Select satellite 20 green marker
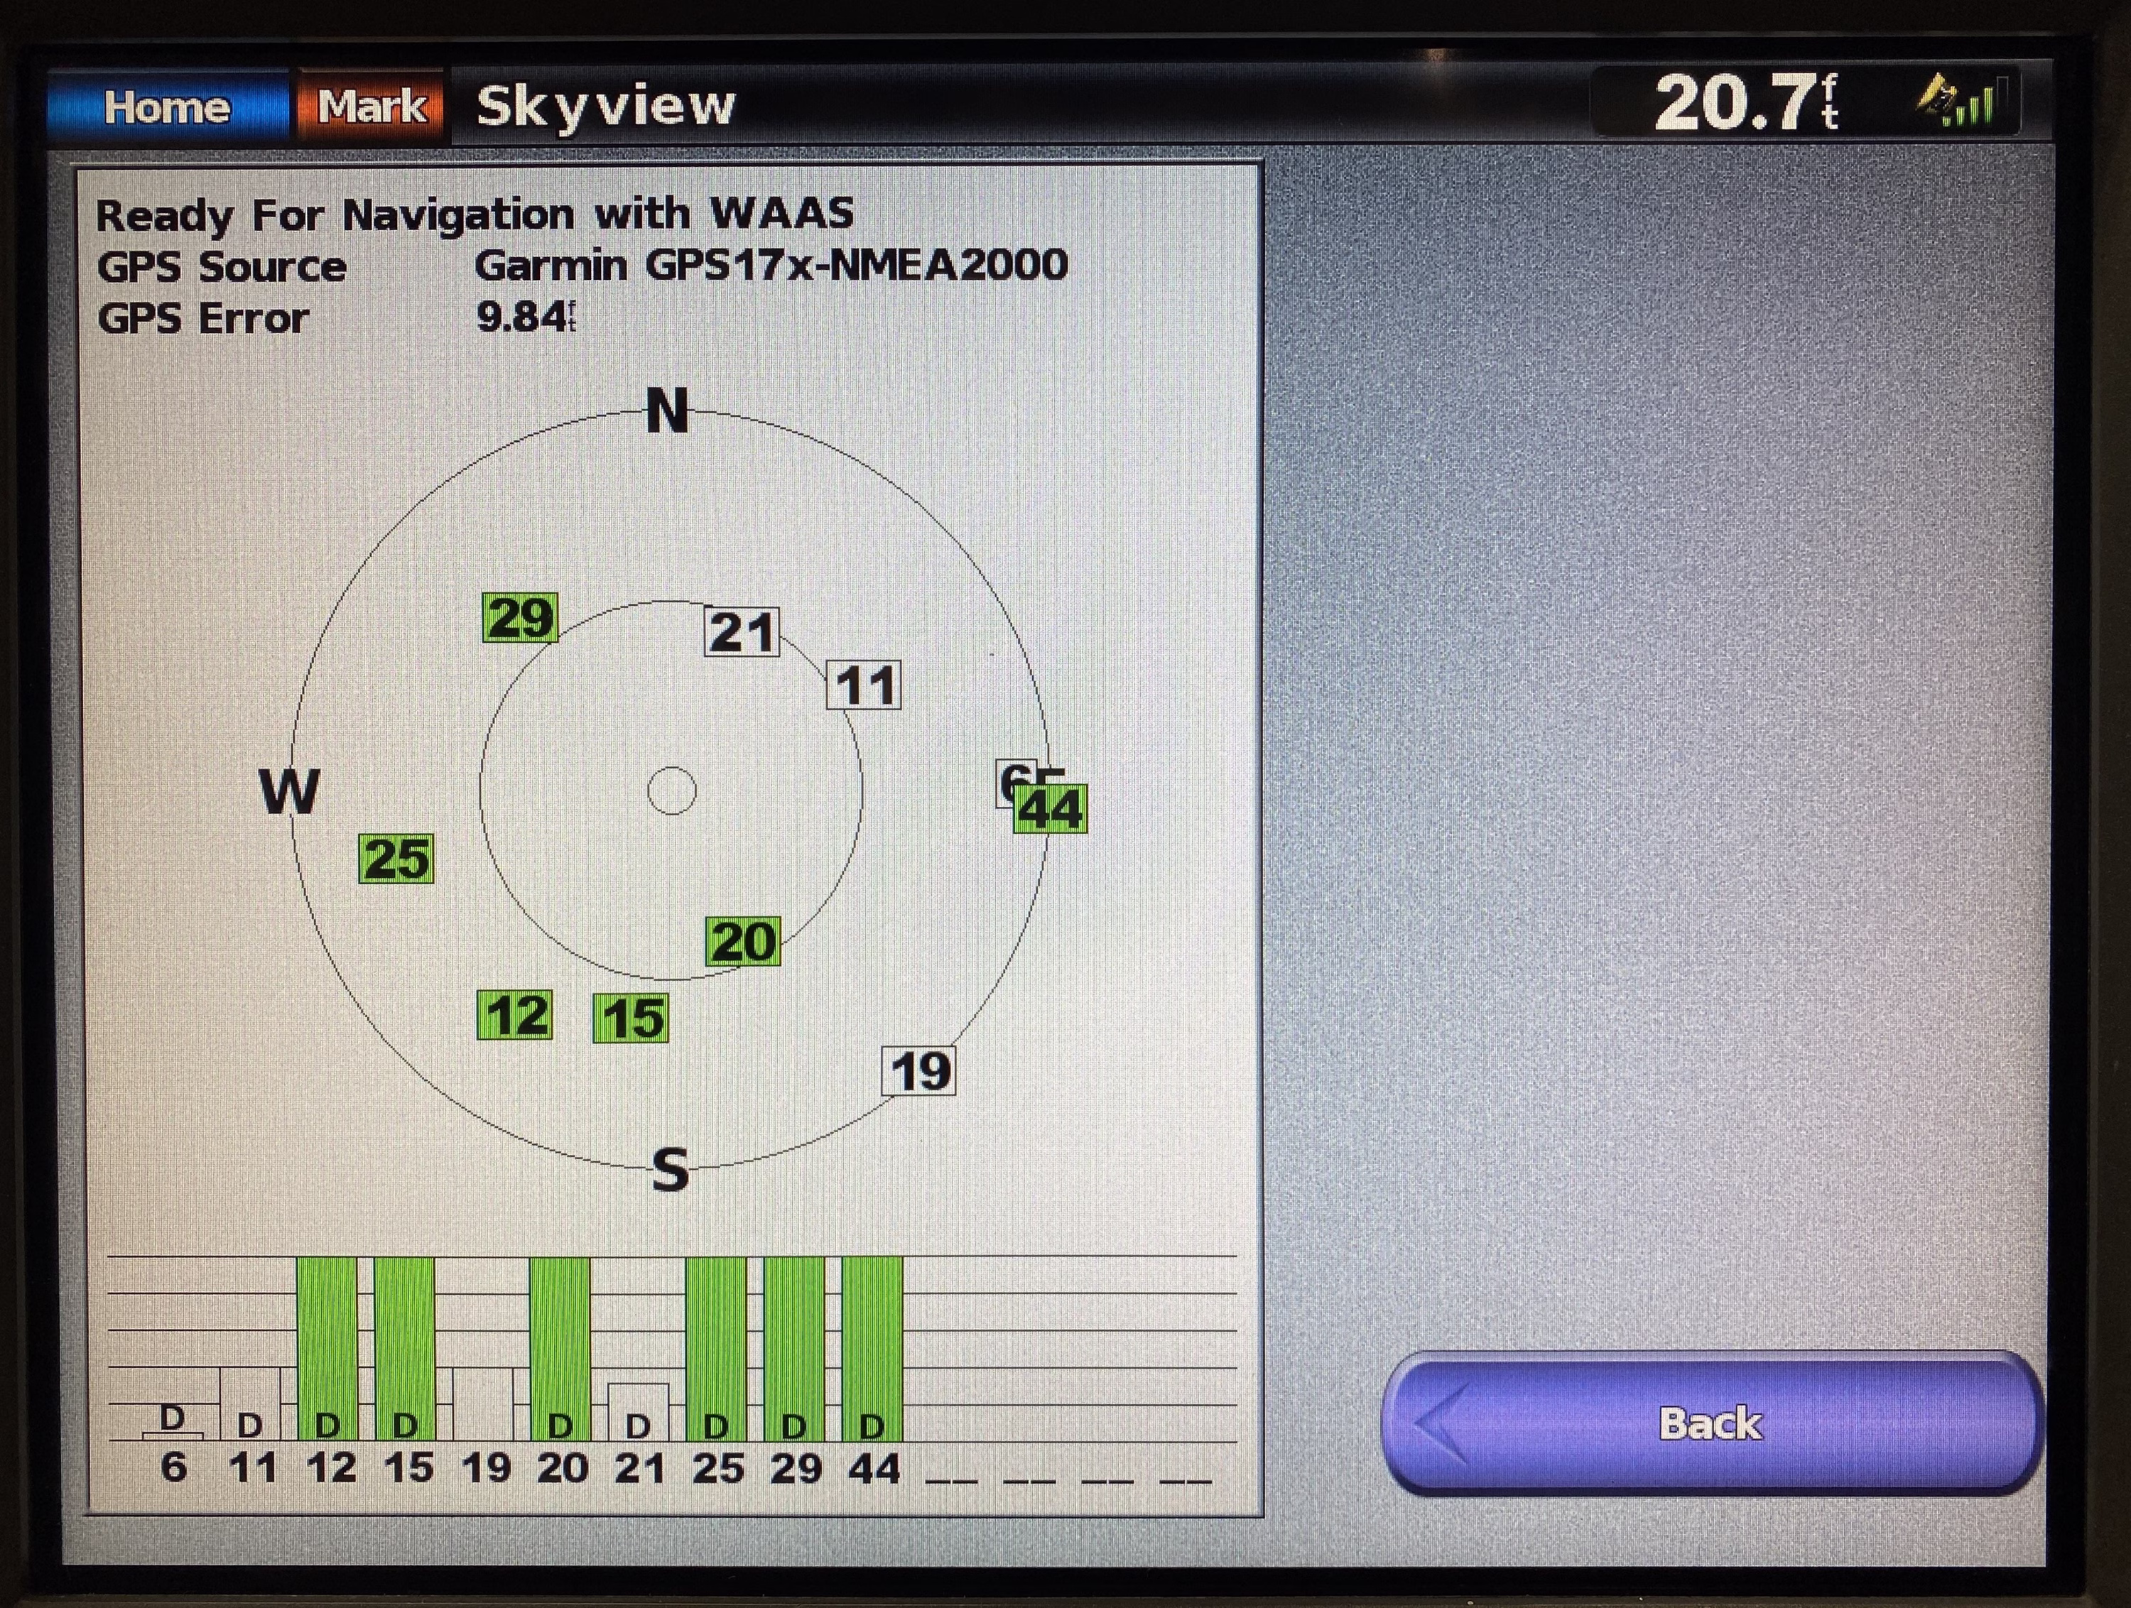 [x=743, y=941]
